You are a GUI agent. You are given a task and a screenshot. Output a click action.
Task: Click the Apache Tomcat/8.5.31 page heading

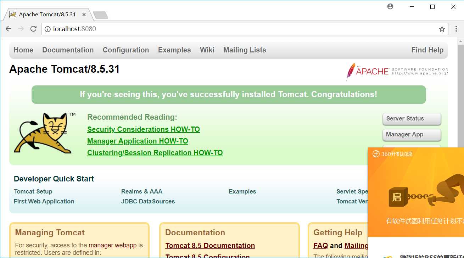(65, 69)
